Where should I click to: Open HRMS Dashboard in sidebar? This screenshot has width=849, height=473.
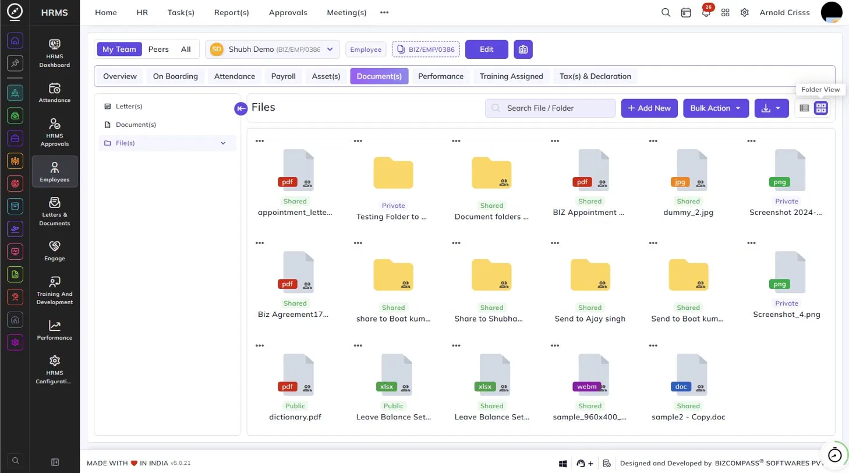click(x=55, y=52)
